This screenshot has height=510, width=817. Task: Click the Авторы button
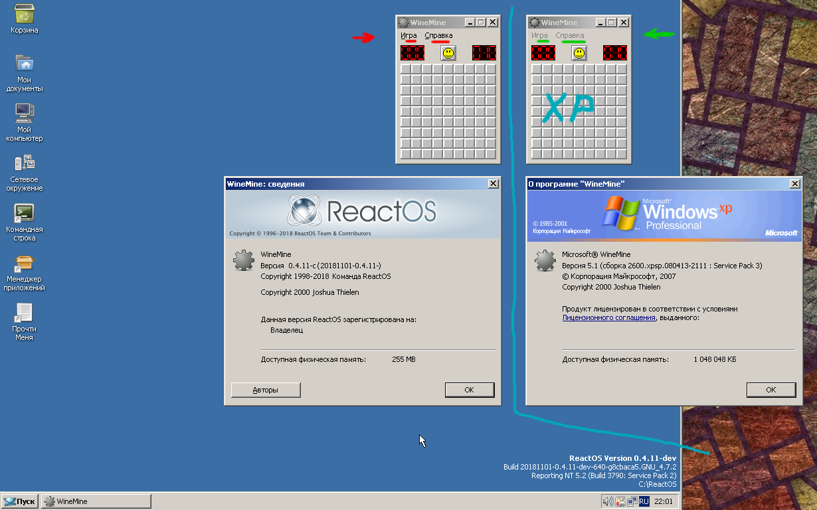click(x=266, y=390)
